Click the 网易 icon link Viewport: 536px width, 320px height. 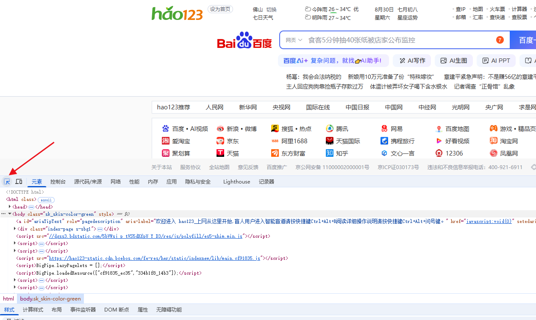(x=384, y=129)
